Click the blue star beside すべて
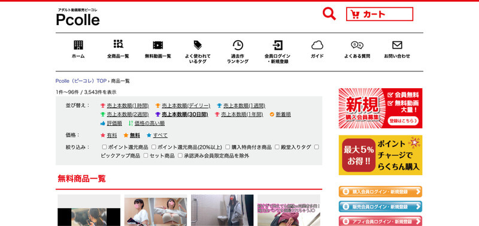Screen dimensions: 479x226 click(148, 135)
